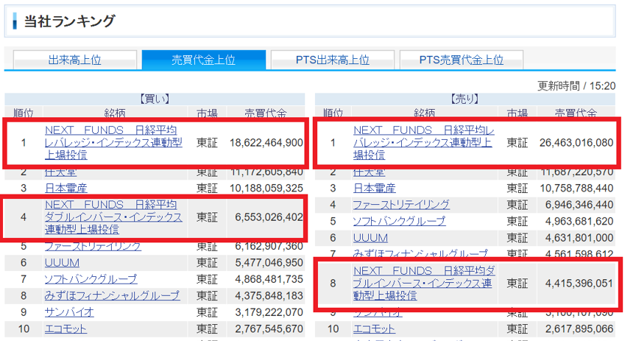This screenshot has height=341, width=636.
Task: Go to the PTS売買代金上位 tab
Action: click(461, 60)
